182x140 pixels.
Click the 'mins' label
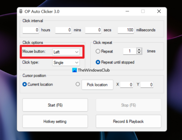[78, 30]
